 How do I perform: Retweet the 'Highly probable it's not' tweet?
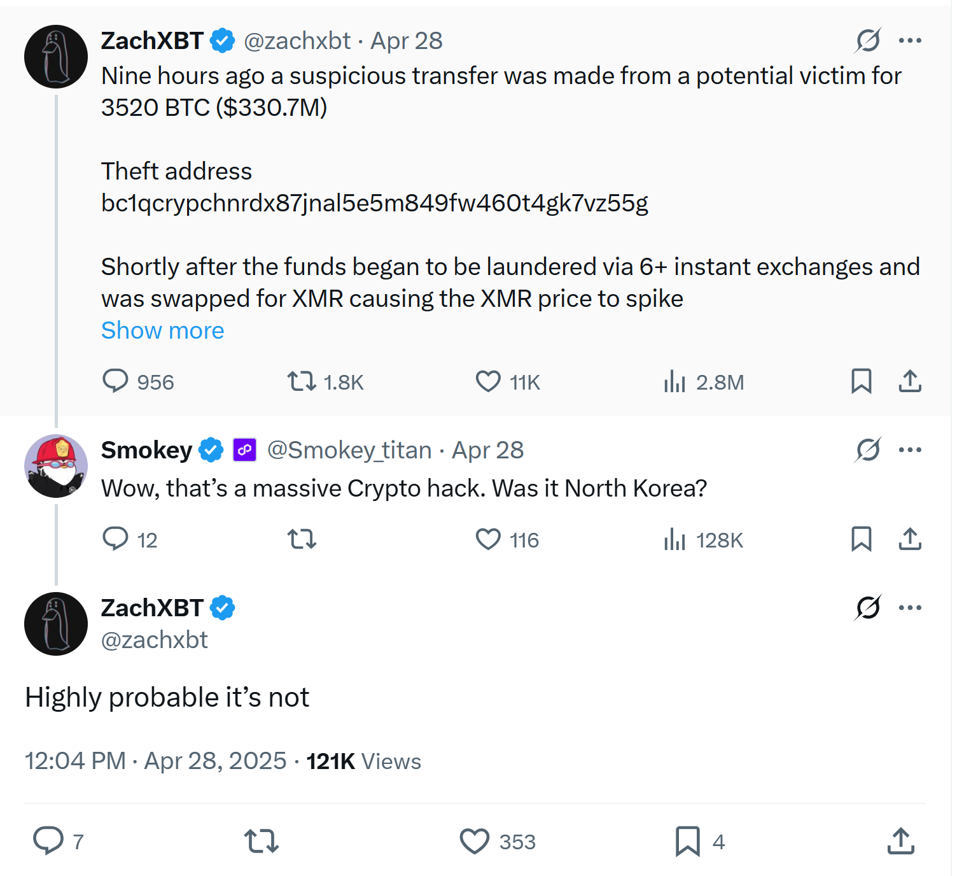tap(262, 841)
